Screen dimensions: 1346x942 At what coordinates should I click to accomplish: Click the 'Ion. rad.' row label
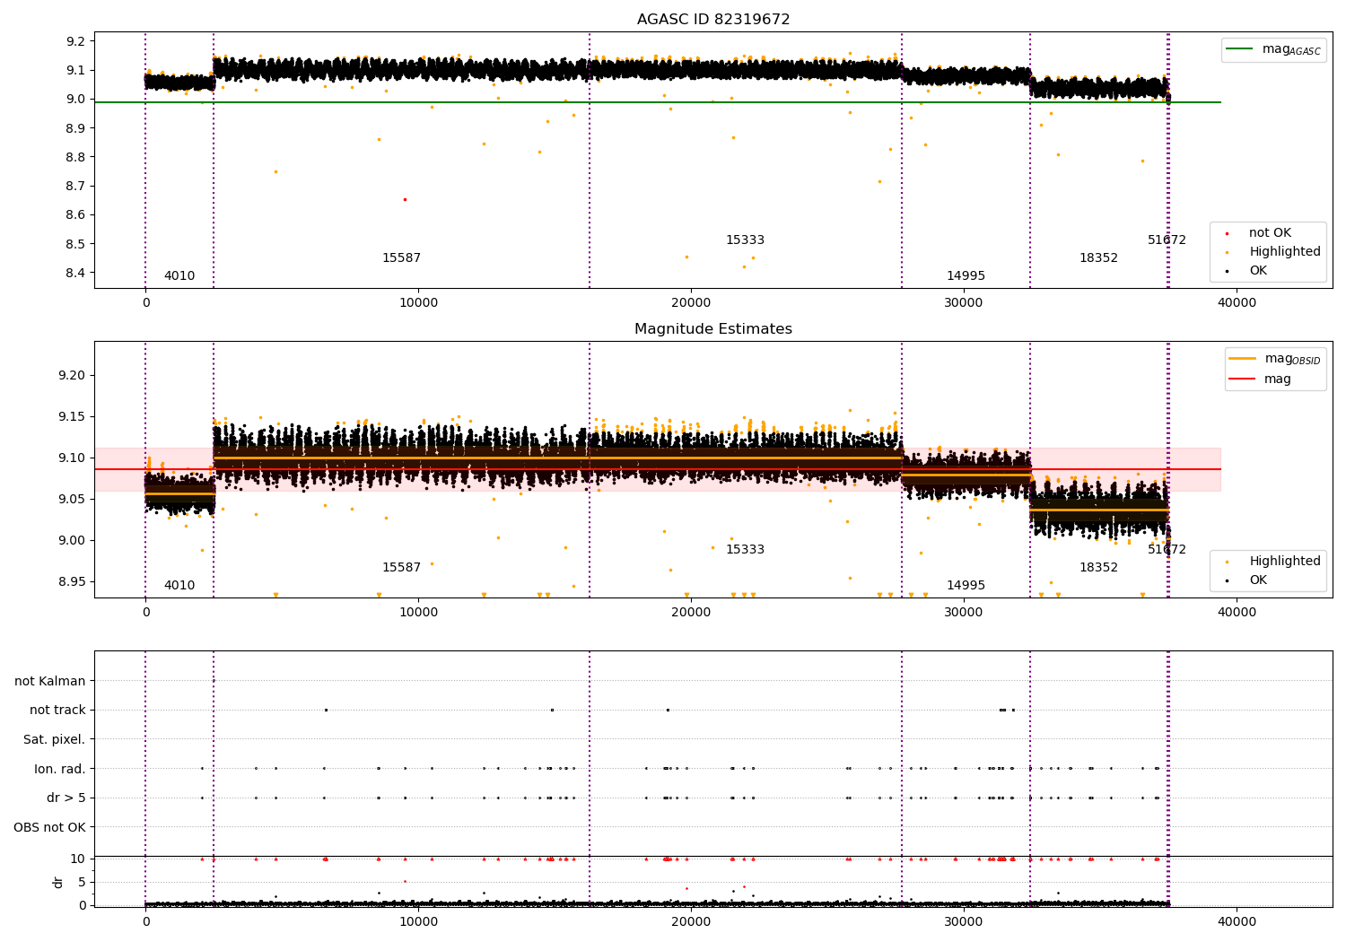pyautogui.click(x=60, y=769)
